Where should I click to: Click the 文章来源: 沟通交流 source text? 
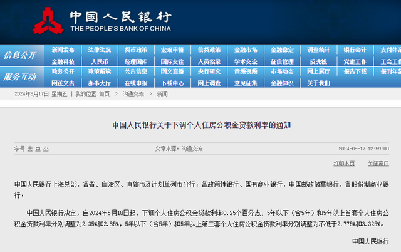179,149
